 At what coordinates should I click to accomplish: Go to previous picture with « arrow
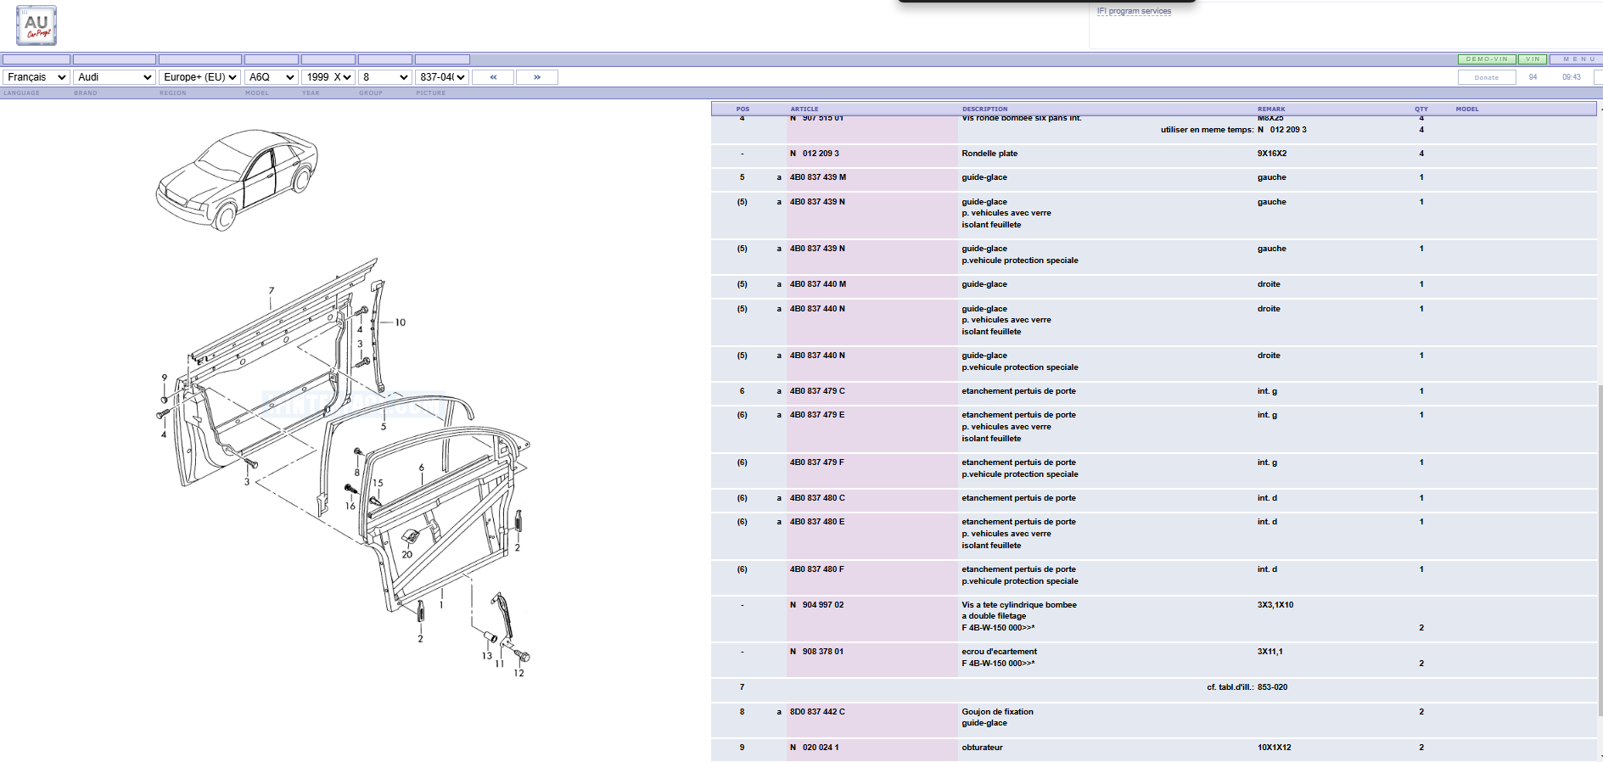click(493, 77)
